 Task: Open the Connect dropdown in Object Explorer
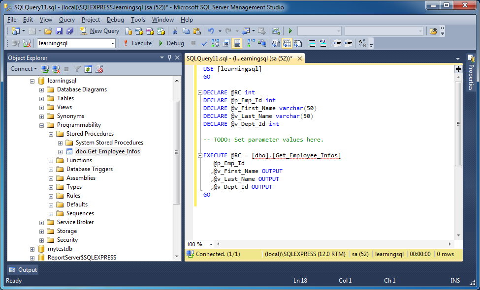24,69
